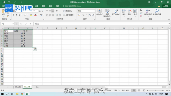171x96 pixels.
Task: Open Chrome from the taskbar
Action: pyautogui.click(x=22, y=94)
